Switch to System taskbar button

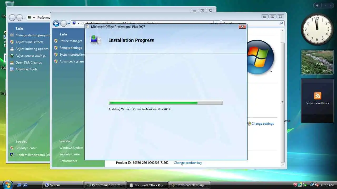[x=63, y=185]
